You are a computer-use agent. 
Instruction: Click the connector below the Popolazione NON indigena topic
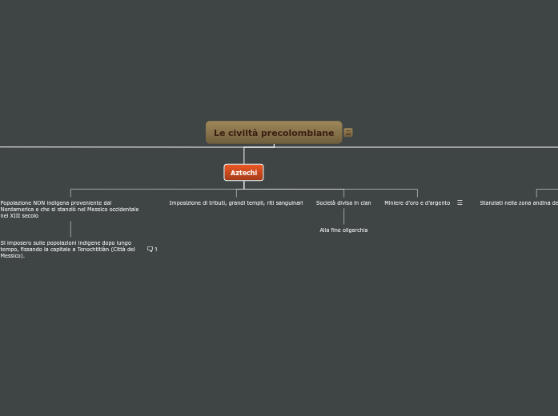point(70,229)
